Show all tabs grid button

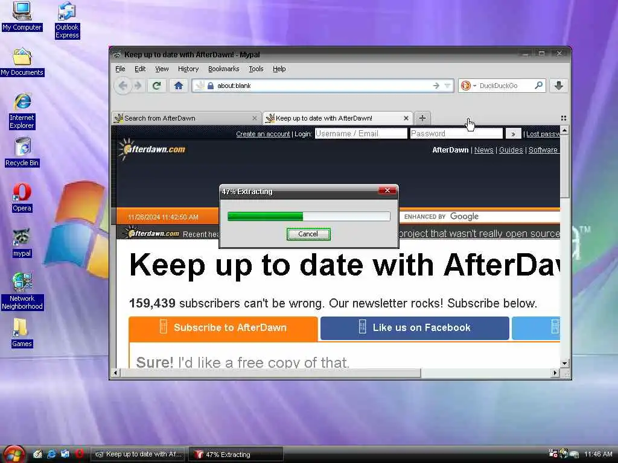pos(564,118)
